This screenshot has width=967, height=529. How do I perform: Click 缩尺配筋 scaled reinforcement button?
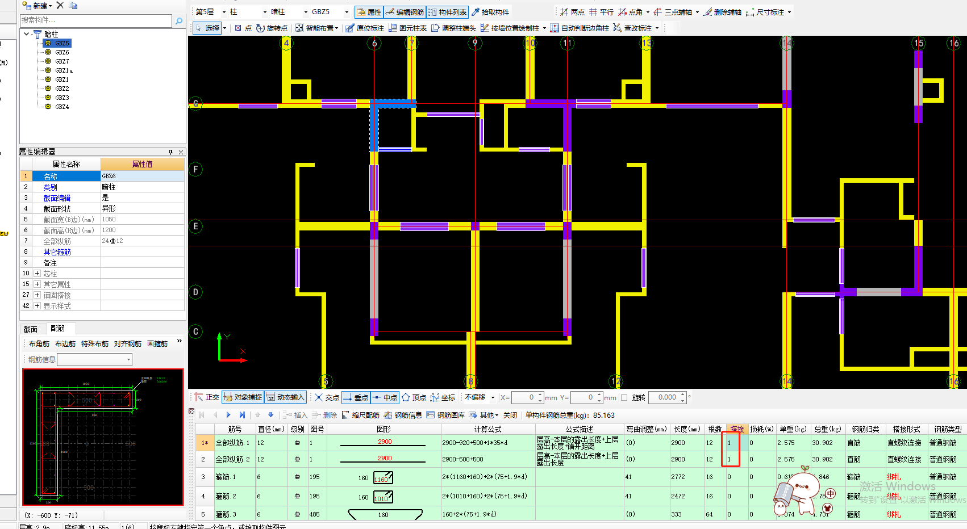click(360, 415)
